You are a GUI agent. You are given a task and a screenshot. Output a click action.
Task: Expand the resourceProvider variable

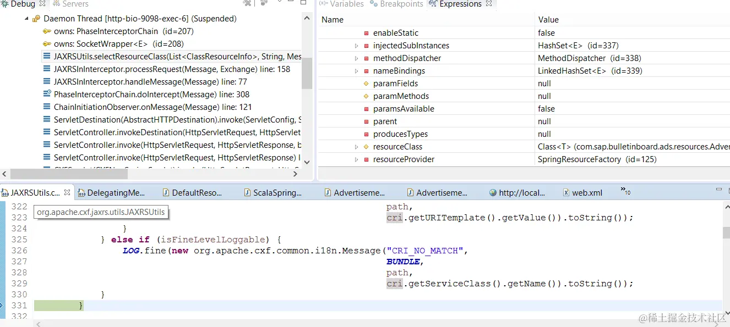pyautogui.click(x=357, y=159)
